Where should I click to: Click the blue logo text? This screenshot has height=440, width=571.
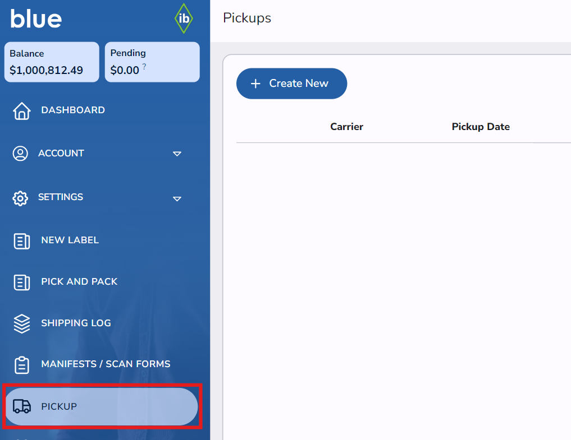[x=36, y=18]
